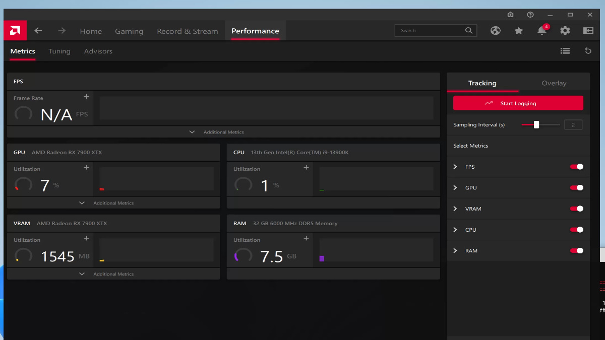Screen dimensions: 605x340
Task: Click the GPU utilization graph
Action: coord(156,179)
